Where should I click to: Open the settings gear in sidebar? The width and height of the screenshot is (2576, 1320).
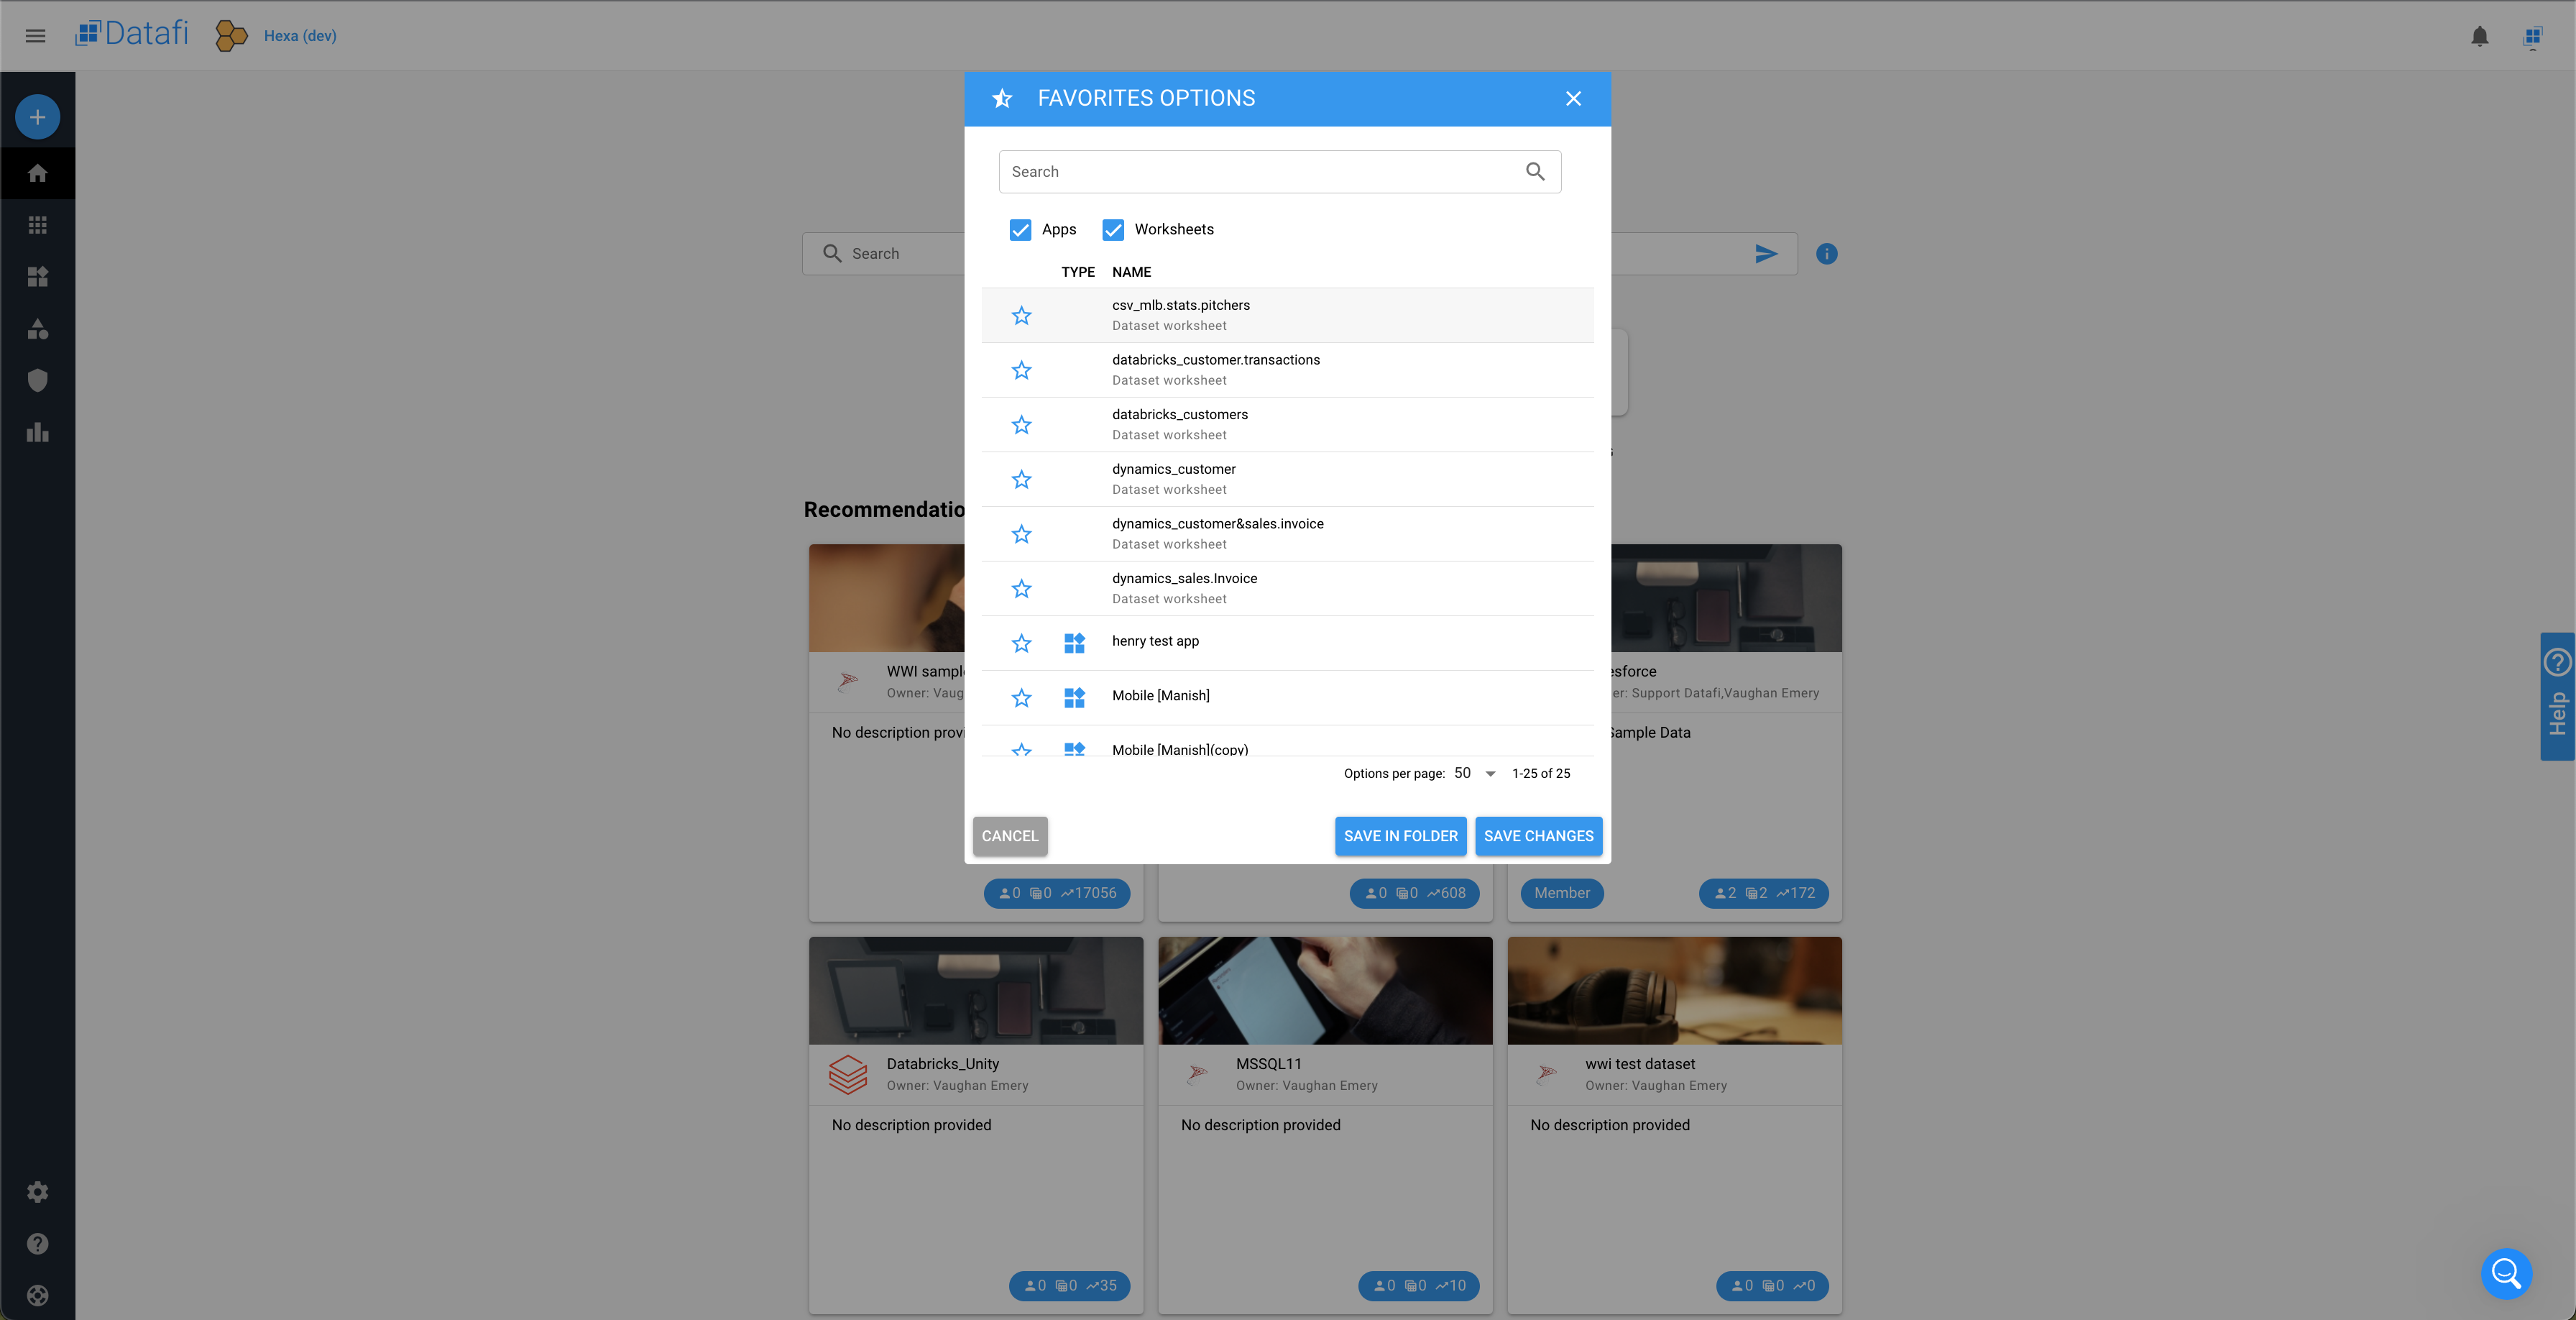(x=37, y=1191)
